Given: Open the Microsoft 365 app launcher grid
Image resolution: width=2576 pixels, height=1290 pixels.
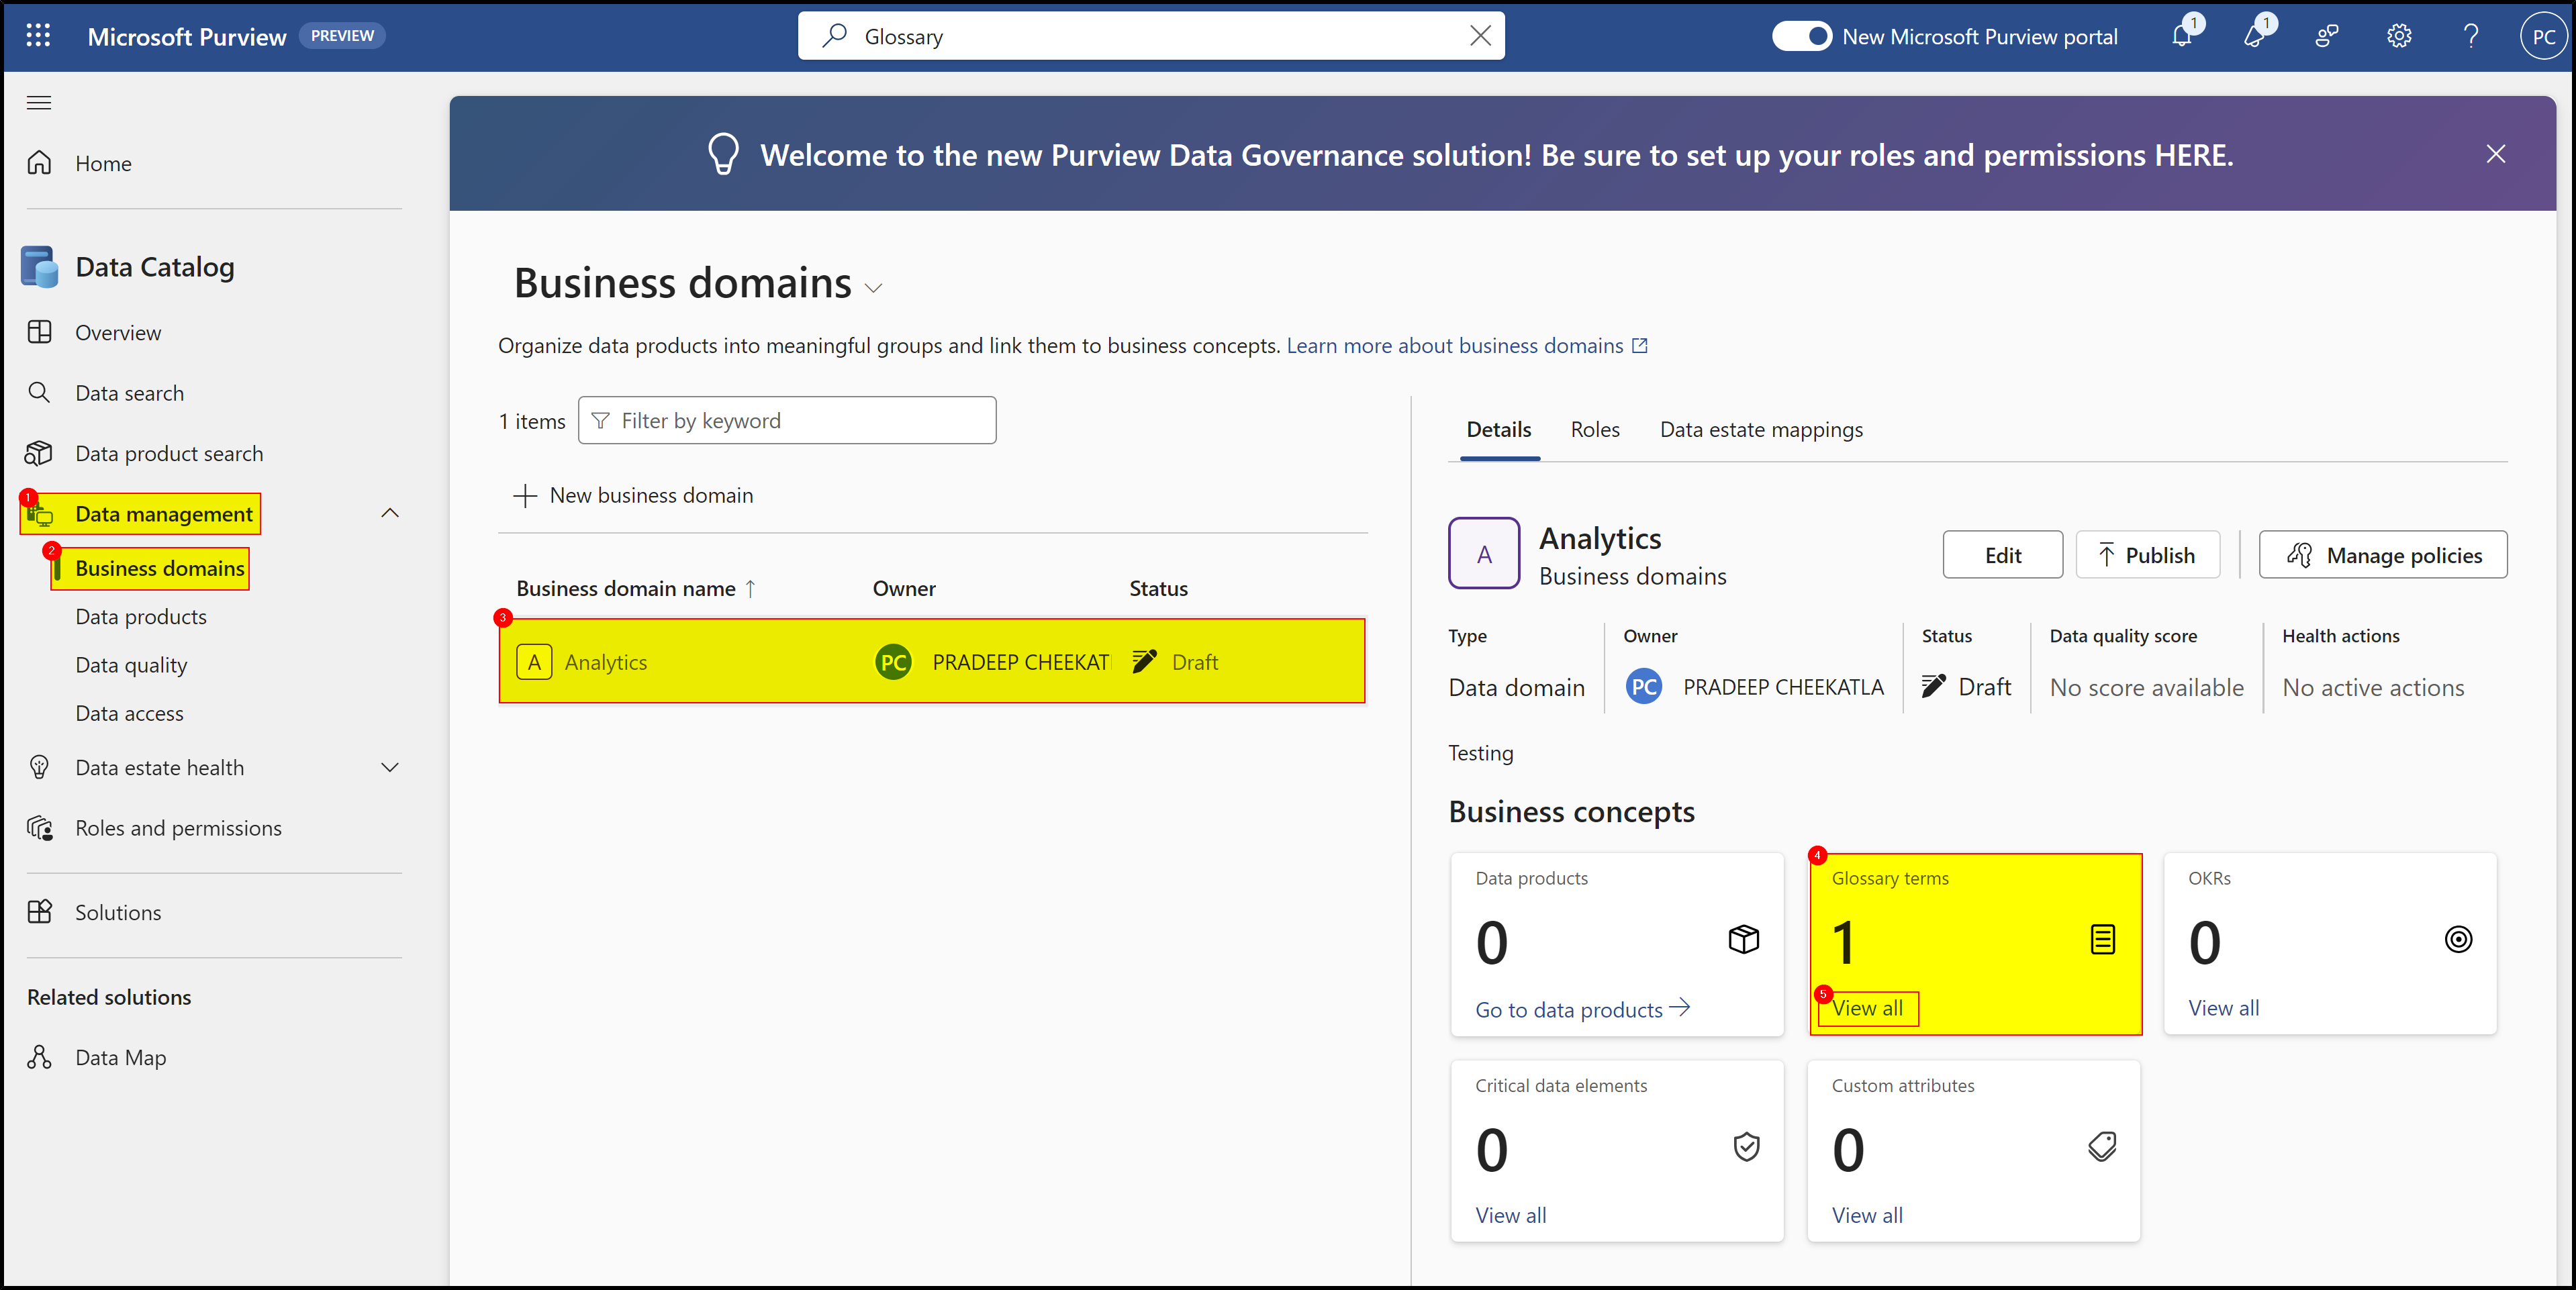Looking at the screenshot, I should (38, 35).
